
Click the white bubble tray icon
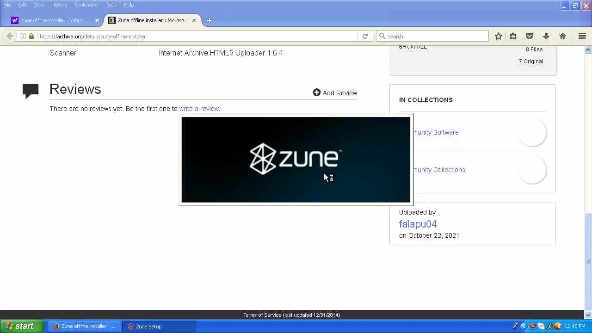click(x=541, y=326)
